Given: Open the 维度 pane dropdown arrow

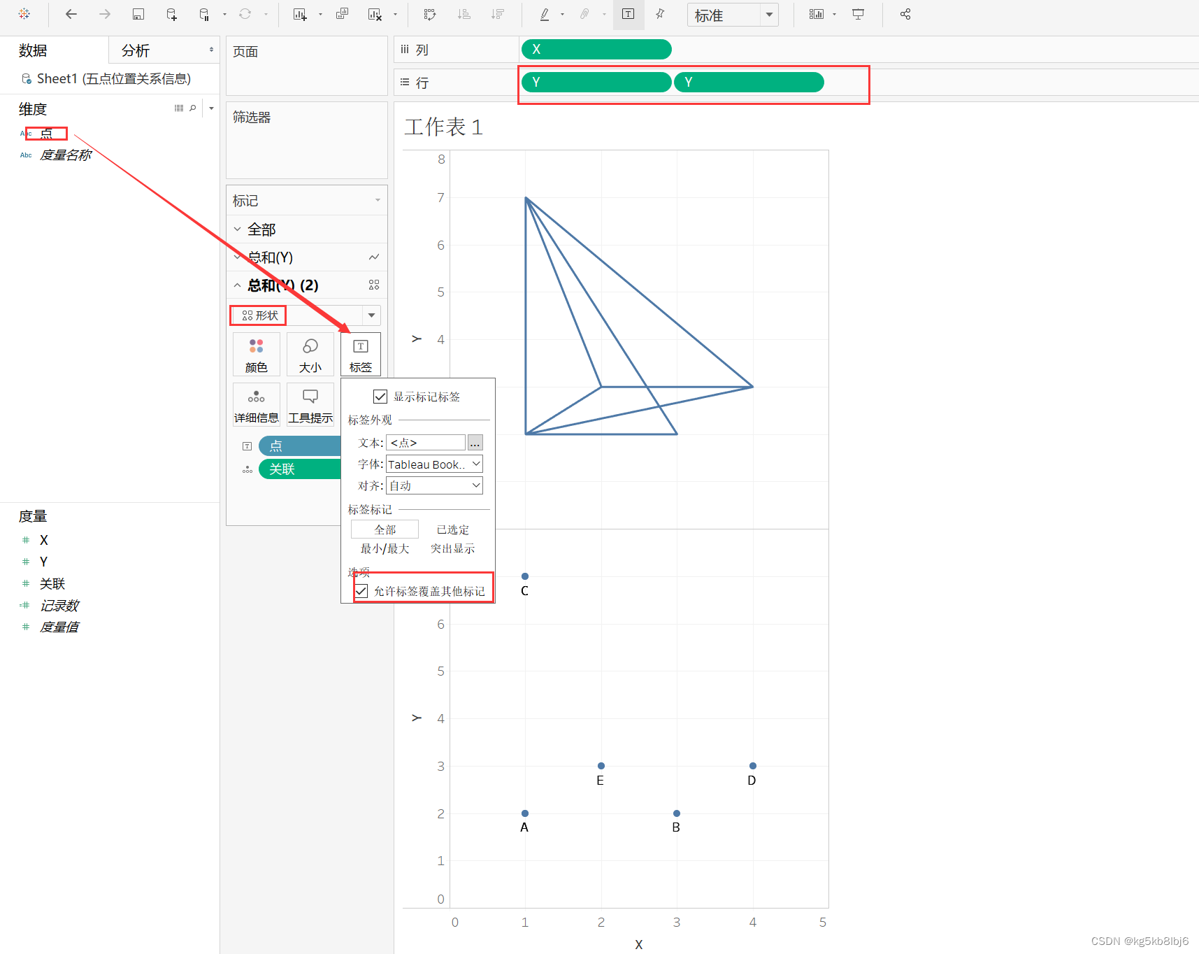Looking at the screenshot, I should coord(211,108).
